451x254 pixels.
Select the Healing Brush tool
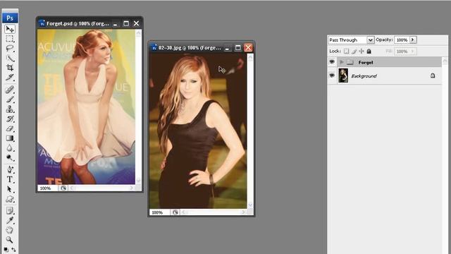point(10,90)
